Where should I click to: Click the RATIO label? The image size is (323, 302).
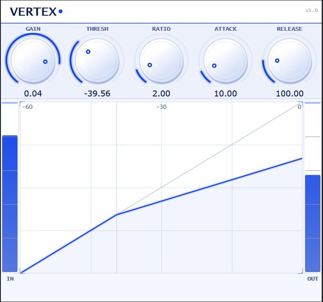161,29
